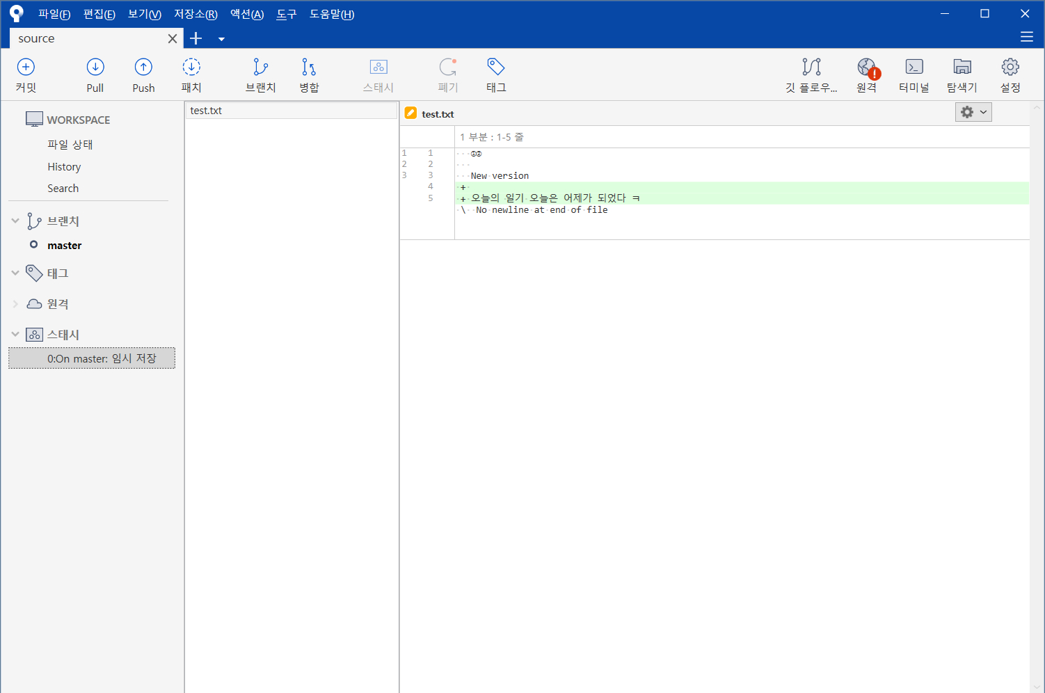Viewport: 1045px width, 693px height.
Task: Expand the 원격 sidebar section
Action: (x=15, y=303)
